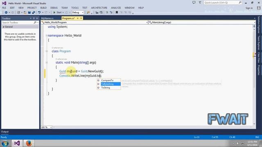
Task: Open the BUILD menu
Action: click(x=43, y=8)
